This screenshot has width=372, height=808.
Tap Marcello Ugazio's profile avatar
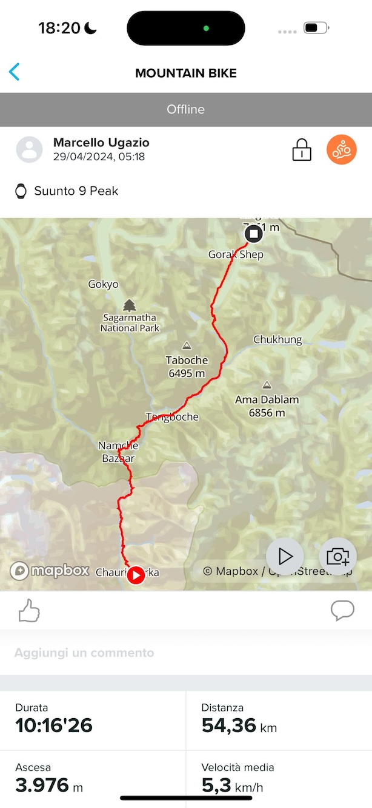point(29,149)
